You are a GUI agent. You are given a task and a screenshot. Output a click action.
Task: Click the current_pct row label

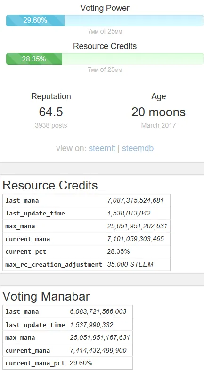tap(26, 252)
